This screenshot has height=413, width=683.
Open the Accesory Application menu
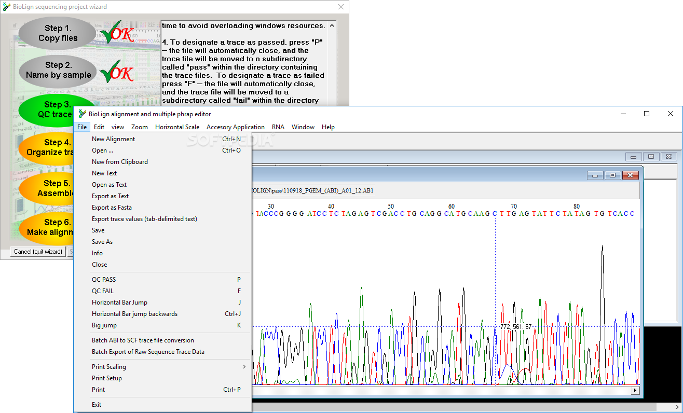(236, 127)
